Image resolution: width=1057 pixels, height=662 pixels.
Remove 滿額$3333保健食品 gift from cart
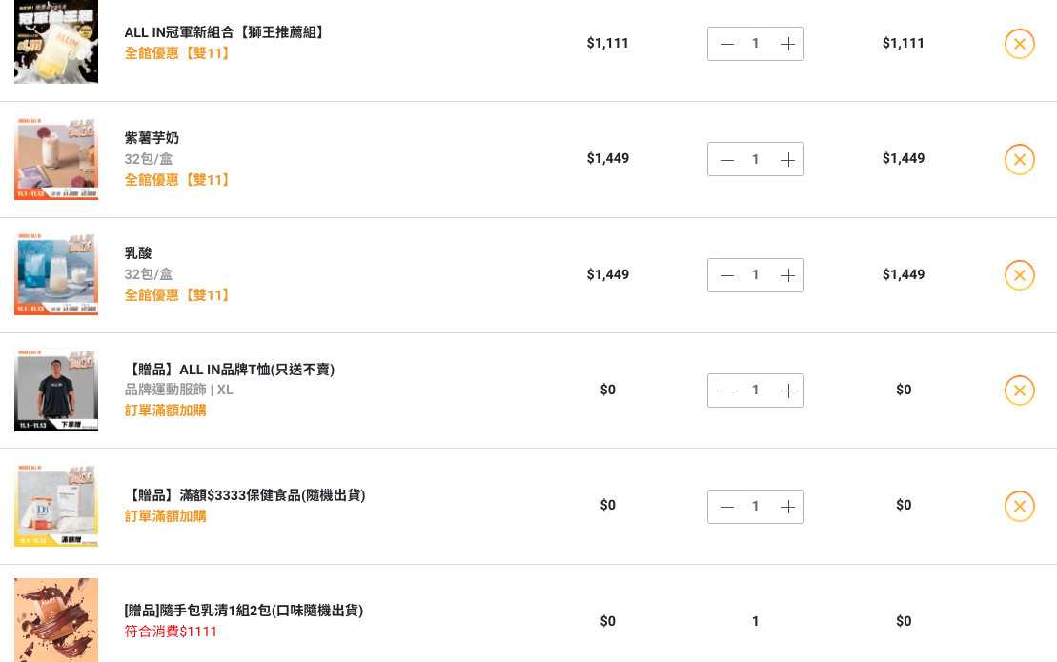[x=1019, y=507]
